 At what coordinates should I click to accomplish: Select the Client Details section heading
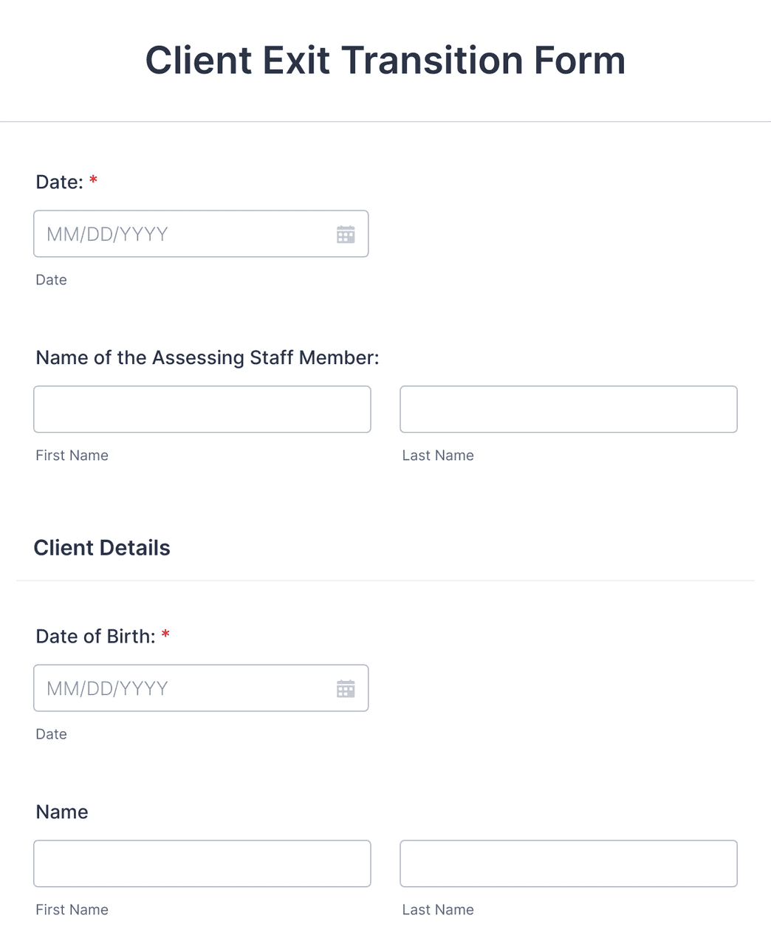pos(102,547)
